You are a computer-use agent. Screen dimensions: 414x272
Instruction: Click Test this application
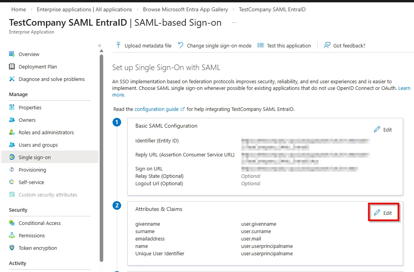click(x=284, y=46)
